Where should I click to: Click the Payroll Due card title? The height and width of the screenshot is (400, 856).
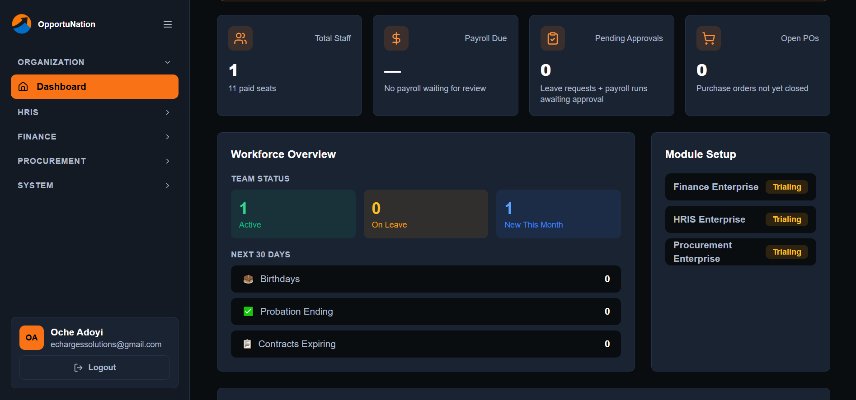pyautogui.click(x=485, y=38)
